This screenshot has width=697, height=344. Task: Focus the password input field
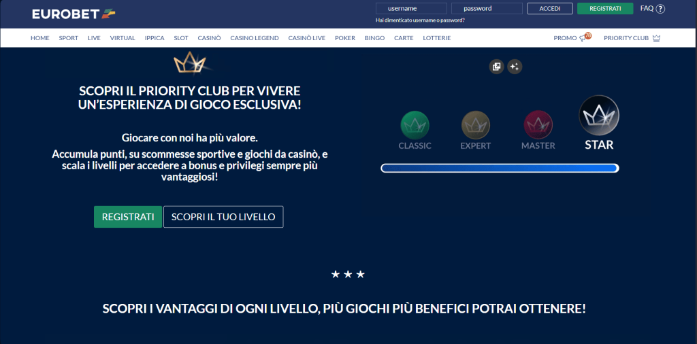click(x=487, y=8)
